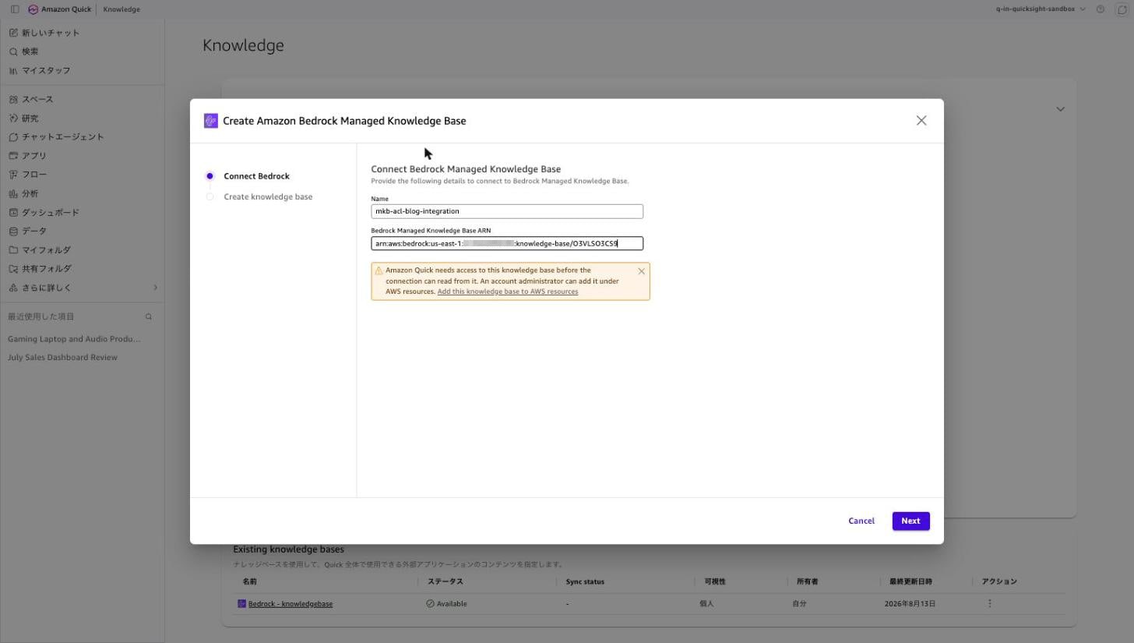
Task: Click the Sync status column header
Action: 585,581
